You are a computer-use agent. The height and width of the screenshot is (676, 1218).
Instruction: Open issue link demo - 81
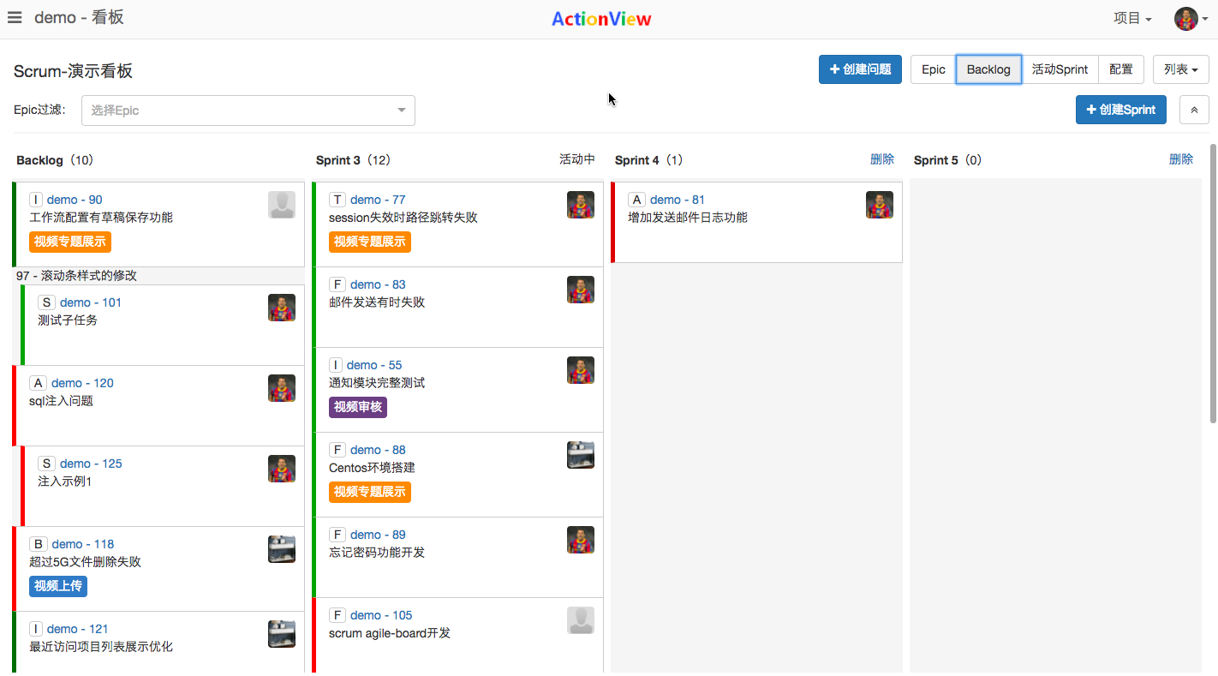click(x=678, y=200)
